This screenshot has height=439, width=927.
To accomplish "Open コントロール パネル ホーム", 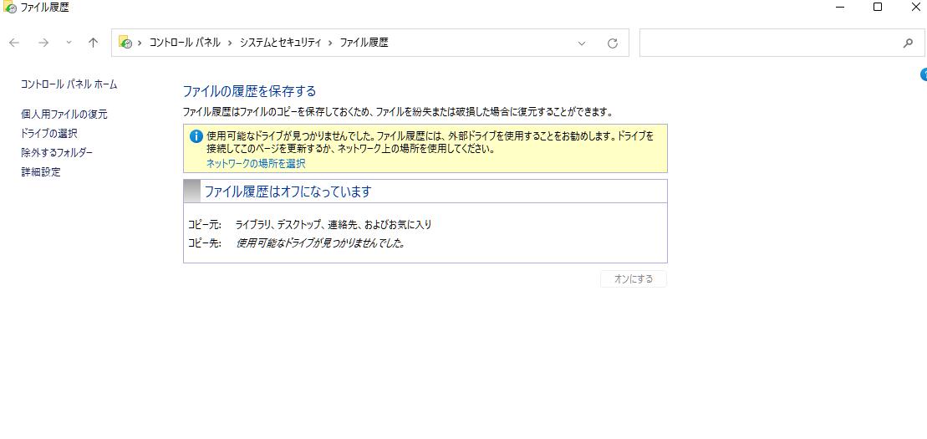I will point(69,84).
